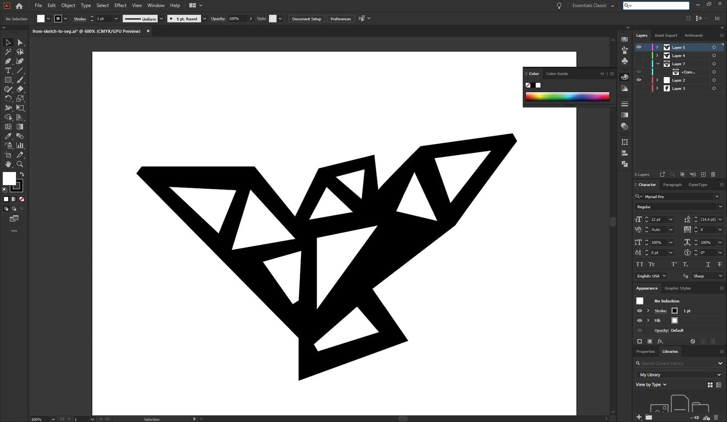Select the Pen tool
This screenshot has width=727, height=422.
point(8,61)
